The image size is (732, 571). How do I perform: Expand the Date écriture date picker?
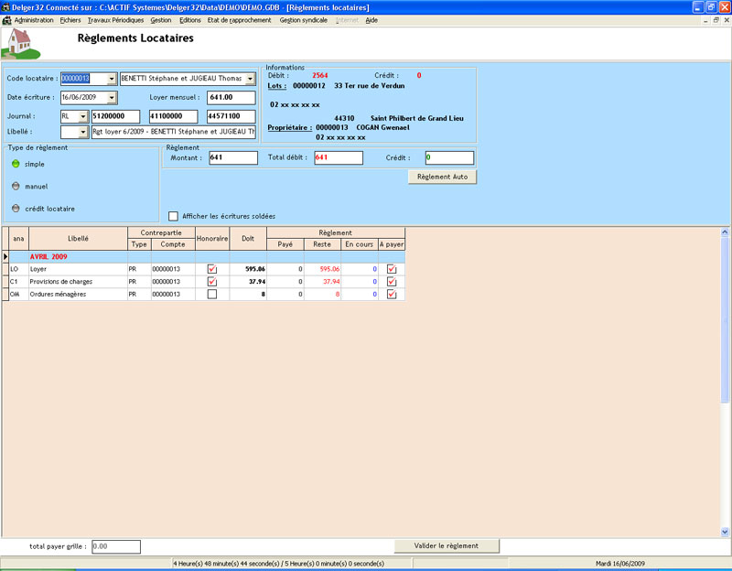(112, 98)
